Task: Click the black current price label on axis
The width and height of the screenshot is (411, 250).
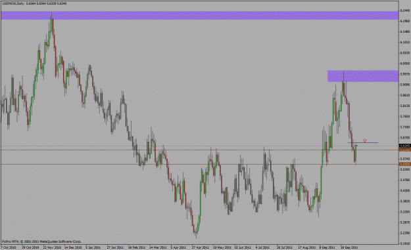Action: click(404, 146)
